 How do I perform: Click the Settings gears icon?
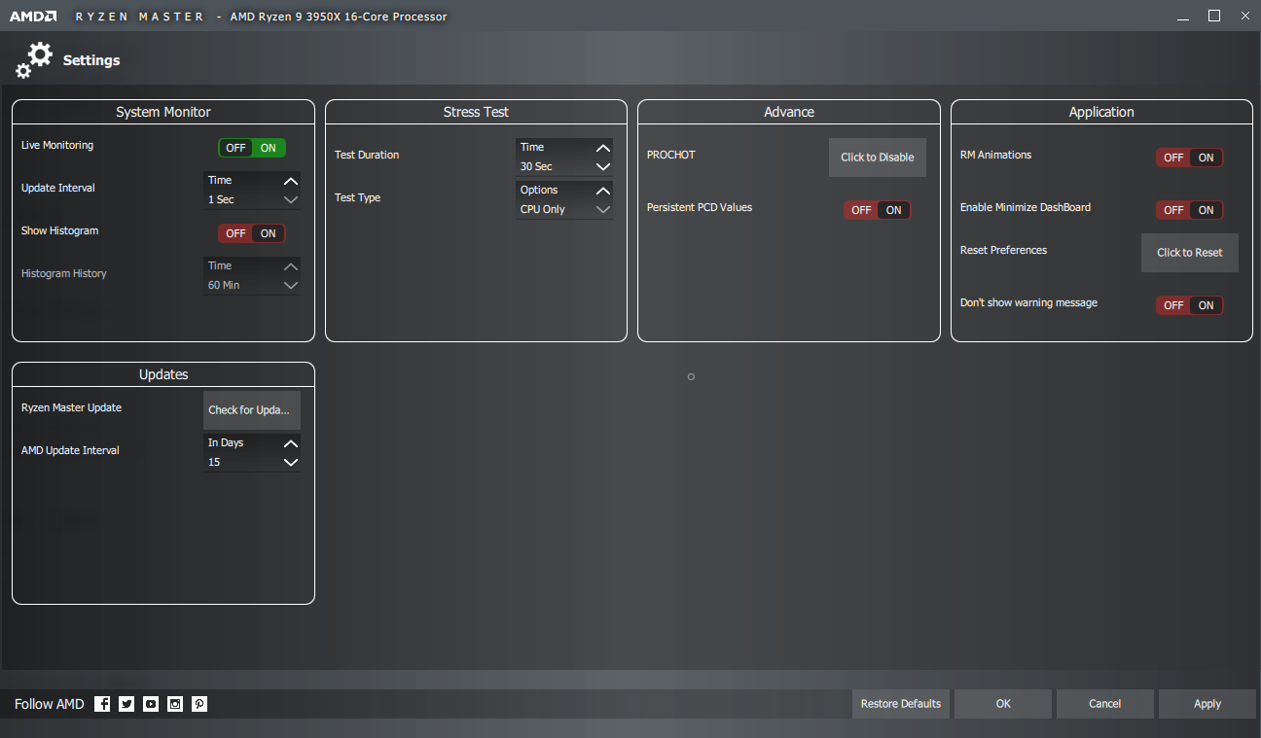[x=34, y=60]
